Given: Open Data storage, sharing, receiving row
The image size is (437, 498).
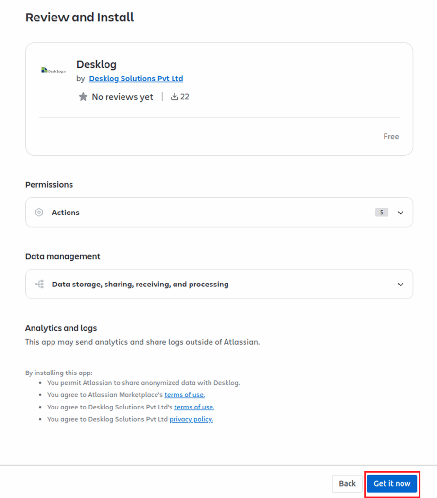Looking at the screenshot, I should point(140,284).
